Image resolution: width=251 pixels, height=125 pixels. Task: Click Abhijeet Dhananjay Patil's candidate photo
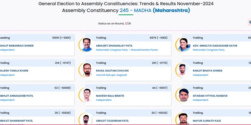(x=87, y=45)
